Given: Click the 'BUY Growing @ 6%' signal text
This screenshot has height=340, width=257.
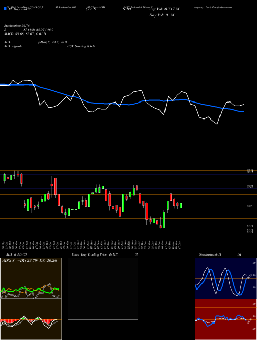Looking at the screenshot, I should pos(81,46).
